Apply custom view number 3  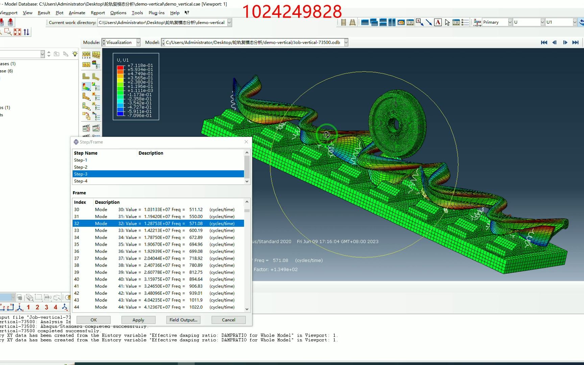[x=46, y=307]
